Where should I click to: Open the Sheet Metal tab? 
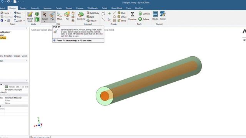116,8
